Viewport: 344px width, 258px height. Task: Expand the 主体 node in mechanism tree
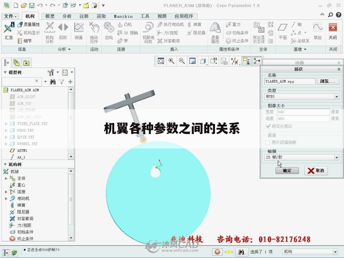[6, 178]
